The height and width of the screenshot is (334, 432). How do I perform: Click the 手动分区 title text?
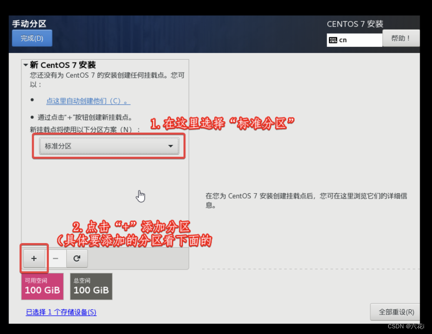tap(29, 24)
